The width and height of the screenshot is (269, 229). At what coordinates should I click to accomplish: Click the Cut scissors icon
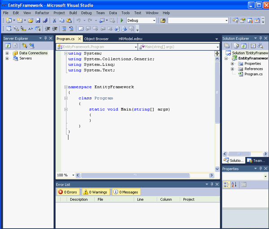(x=55, y=21)
